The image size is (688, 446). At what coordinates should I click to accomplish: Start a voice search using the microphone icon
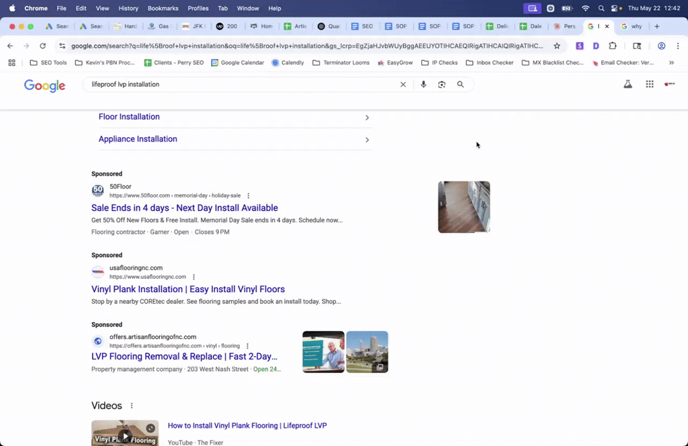(x=423, y=85)
